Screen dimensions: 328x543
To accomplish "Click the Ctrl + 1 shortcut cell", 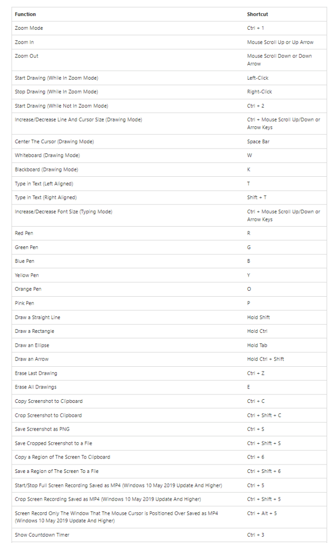I will click(256, 28).
